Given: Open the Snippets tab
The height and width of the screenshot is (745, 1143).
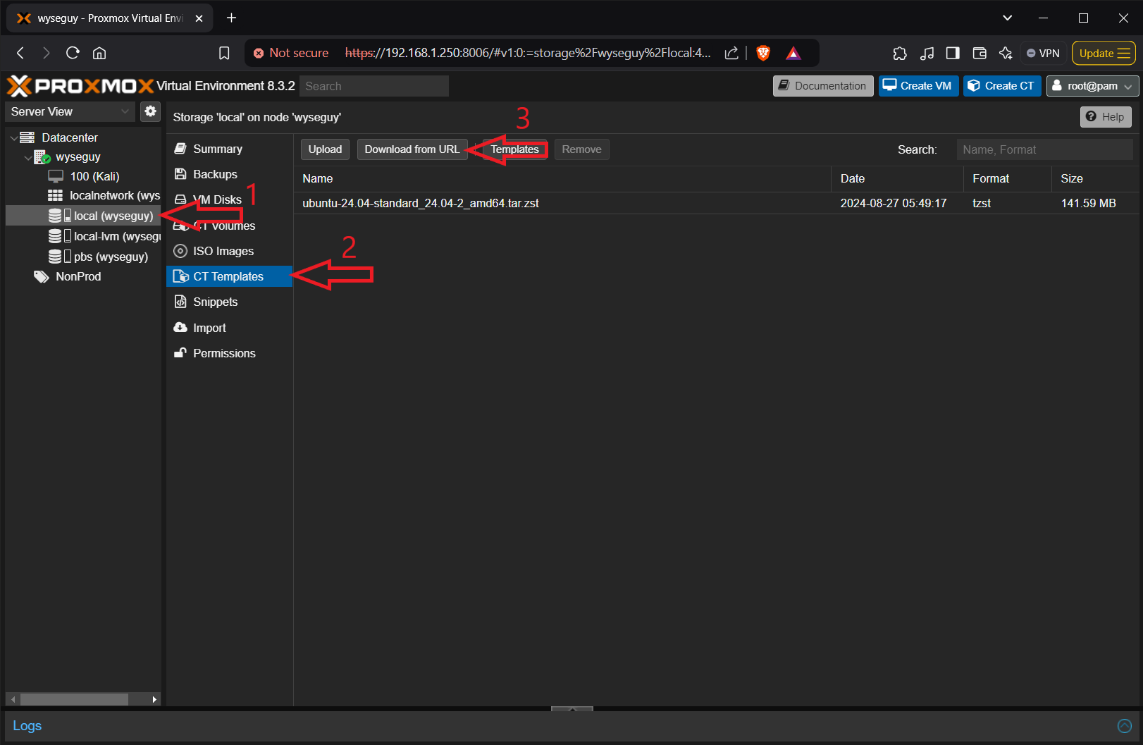Looking at the screenshot, I should click(x=229, y=302).
